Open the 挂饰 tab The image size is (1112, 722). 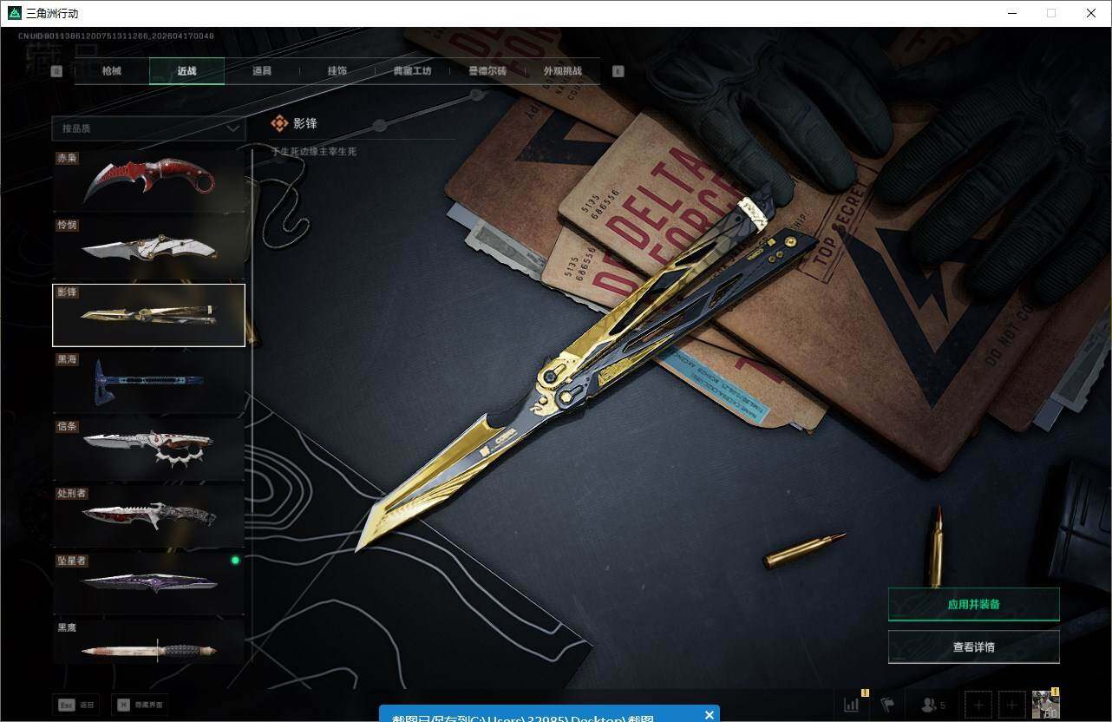click(x=337, y=71)
